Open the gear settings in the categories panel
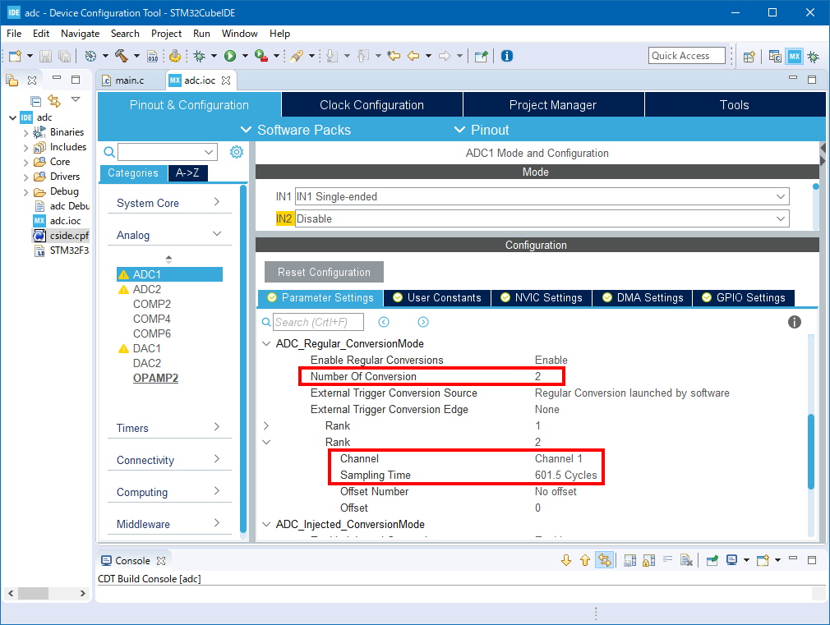The image size is (830, 625). coord(236,153)
